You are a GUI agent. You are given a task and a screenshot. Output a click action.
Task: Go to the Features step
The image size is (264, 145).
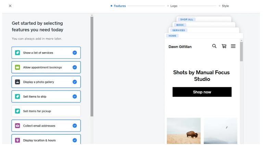pyautogui.click(x=118, y=6)
